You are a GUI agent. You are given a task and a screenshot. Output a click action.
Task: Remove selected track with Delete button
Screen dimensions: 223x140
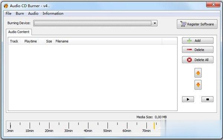click(198, 50)
